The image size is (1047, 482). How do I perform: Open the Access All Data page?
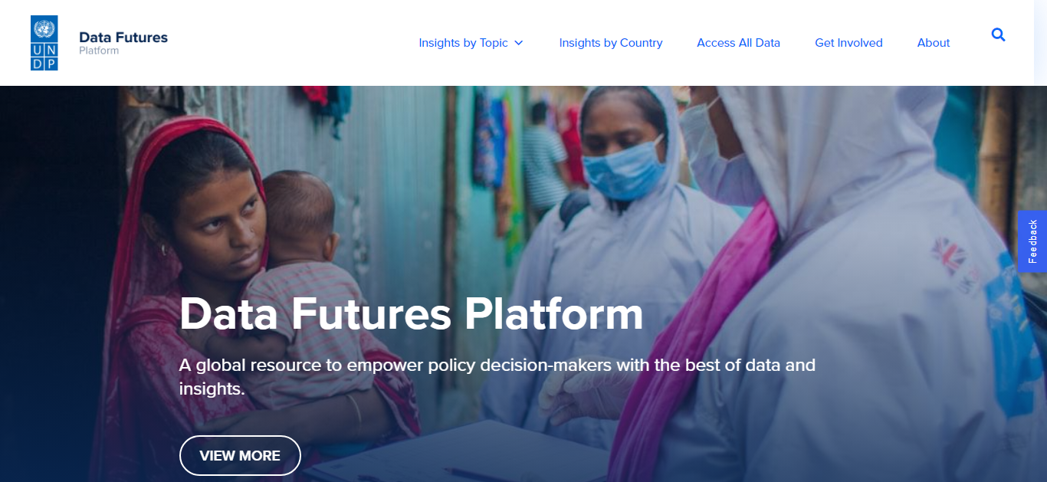point(738,43)
